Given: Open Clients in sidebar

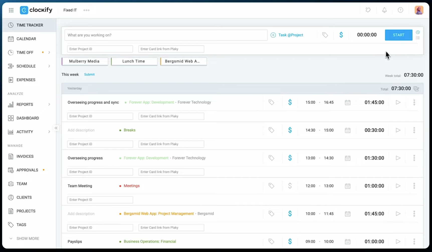Looking at the screenshot, I should (29, 197).
